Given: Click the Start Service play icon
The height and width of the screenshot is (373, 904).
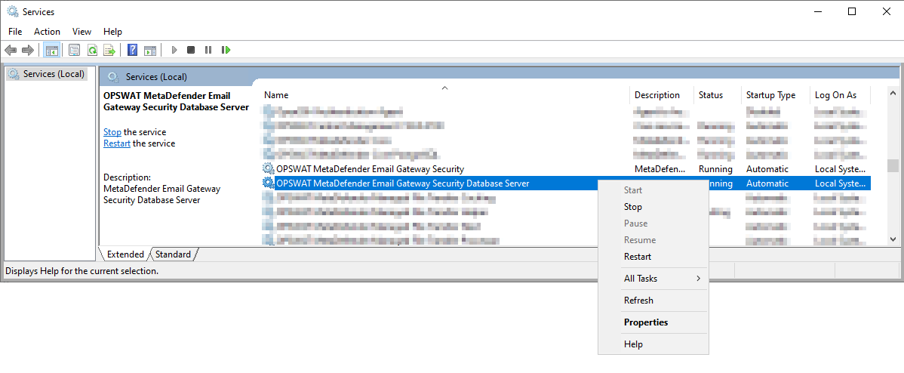Looking at the screenshot, I should click(x=174, y=50).
